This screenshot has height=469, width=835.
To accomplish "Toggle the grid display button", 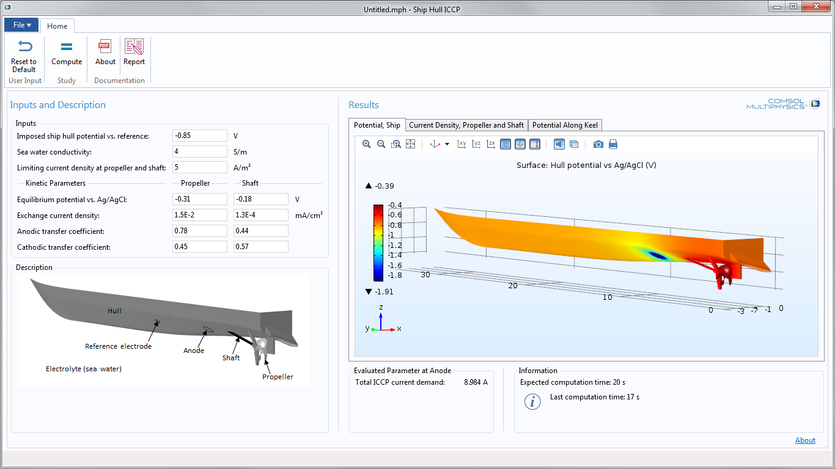I will pyautogui.click(x=506, y=144).
